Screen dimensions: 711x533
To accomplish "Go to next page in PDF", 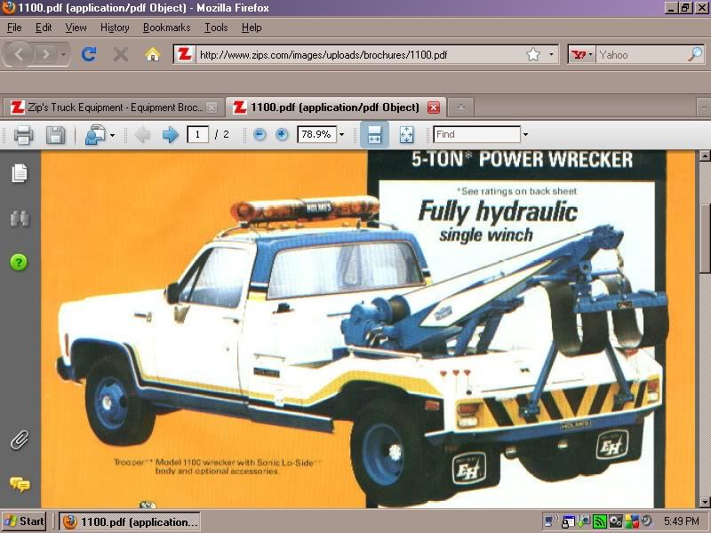I will click(170, 135).
